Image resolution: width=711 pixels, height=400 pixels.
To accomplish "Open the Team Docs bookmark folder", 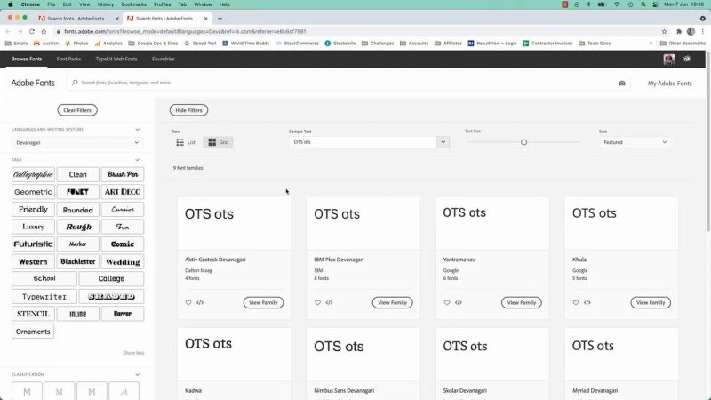I will coord(595,44).
